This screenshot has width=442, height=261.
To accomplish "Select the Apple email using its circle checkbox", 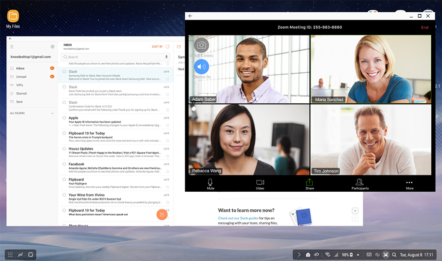I will 64,118.
